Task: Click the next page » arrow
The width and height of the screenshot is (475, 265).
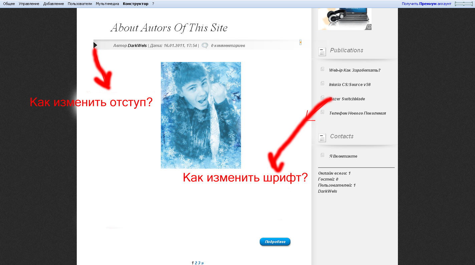Action: coord(203,263)
